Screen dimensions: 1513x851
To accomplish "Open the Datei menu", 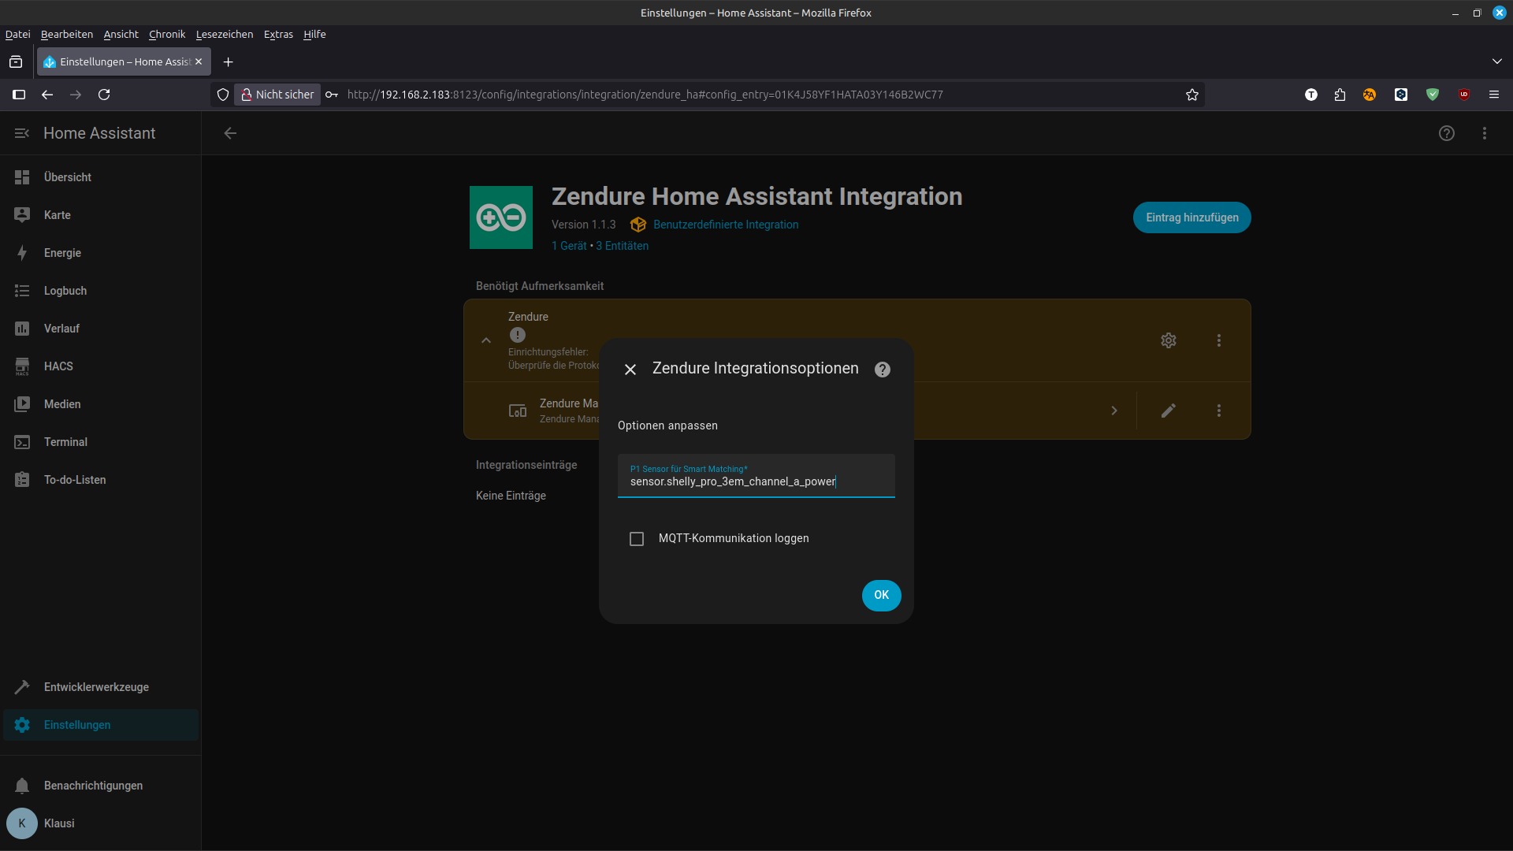I will 17,34.
